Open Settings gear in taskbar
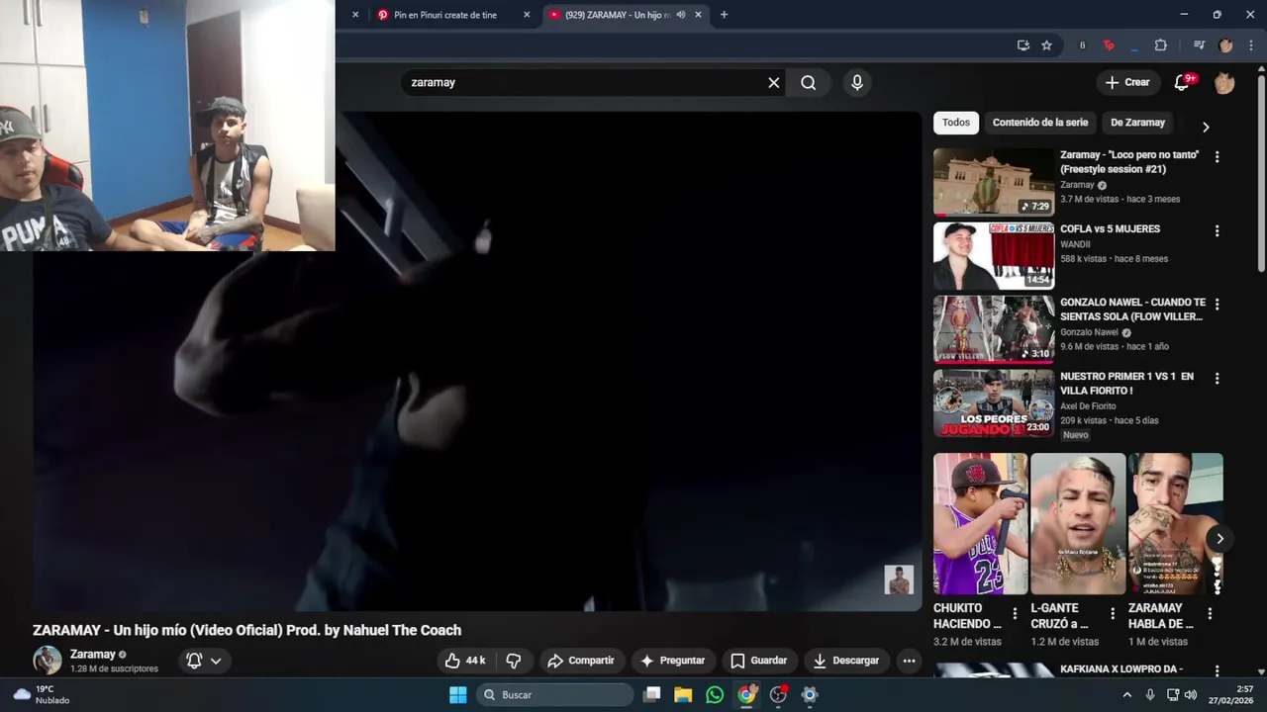Screen dimensions: 1267x712 pos(810,695)
